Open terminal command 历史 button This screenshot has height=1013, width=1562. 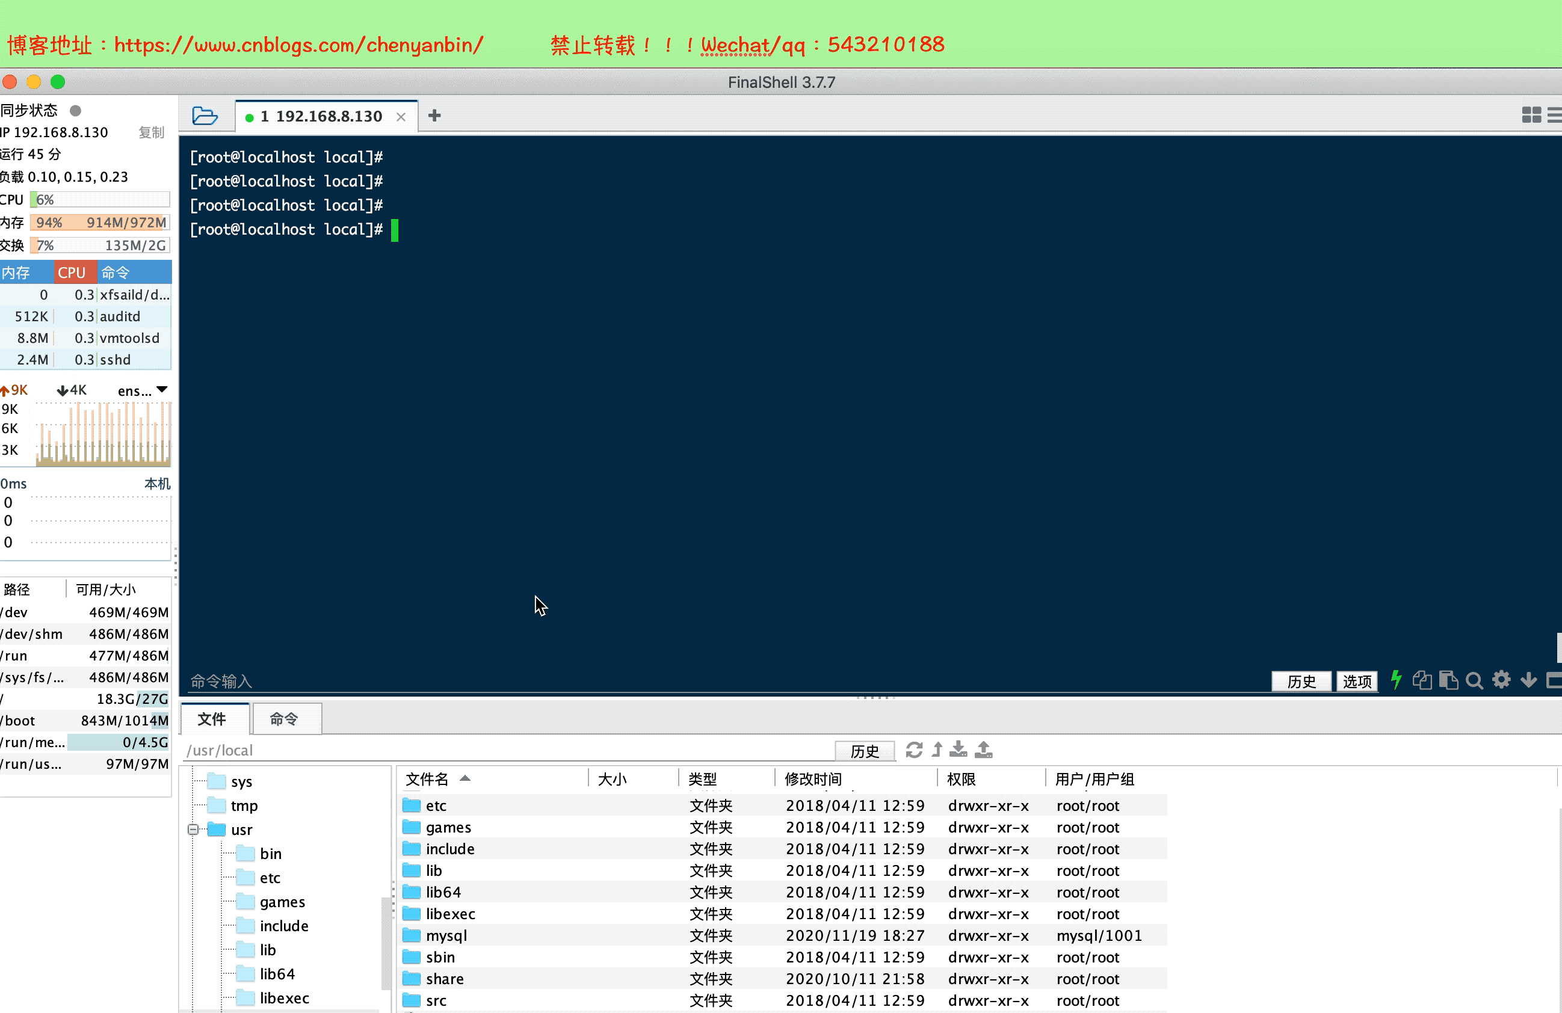click(x=1301, y=681)
